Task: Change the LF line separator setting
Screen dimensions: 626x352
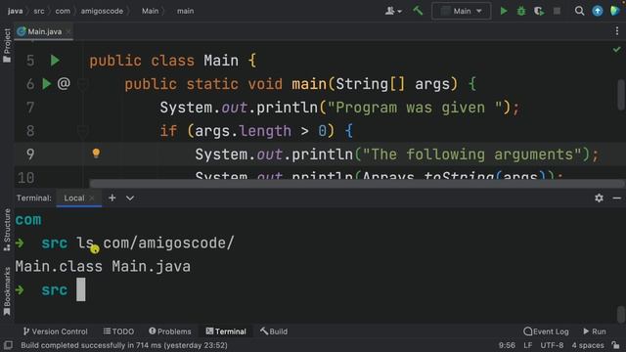Action: [528, 345]
